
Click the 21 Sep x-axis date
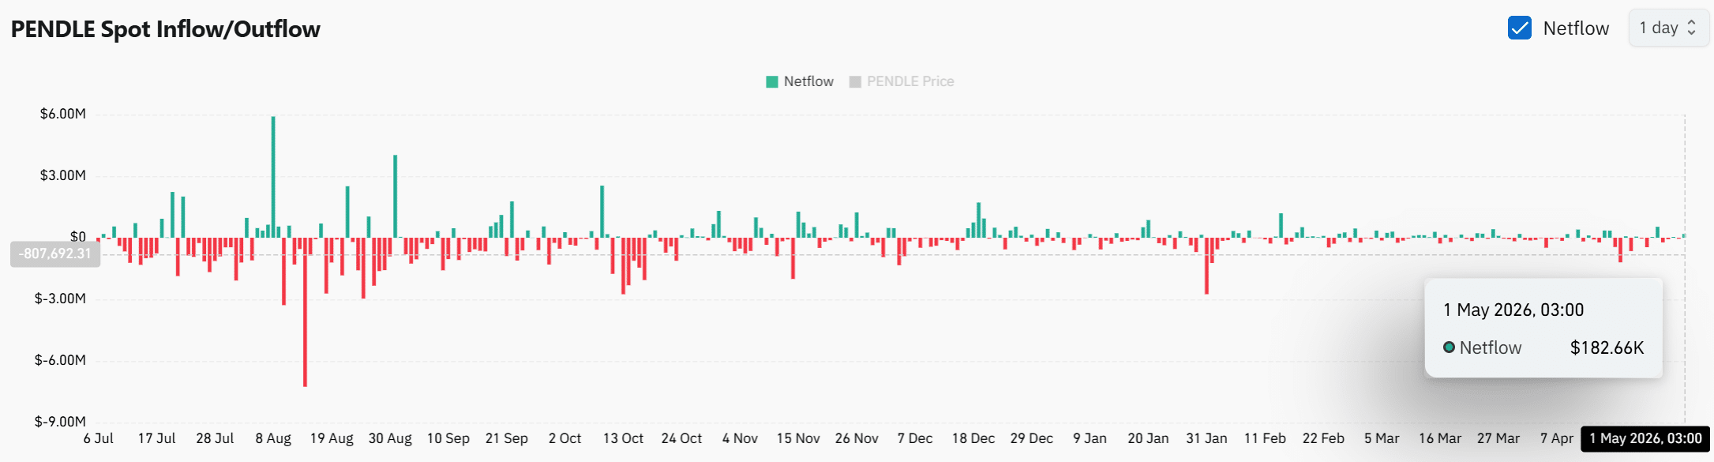[x=507, y=438]
